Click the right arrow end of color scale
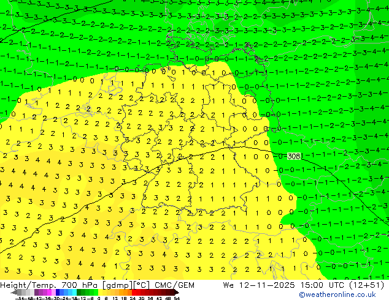 coord(177,292)
